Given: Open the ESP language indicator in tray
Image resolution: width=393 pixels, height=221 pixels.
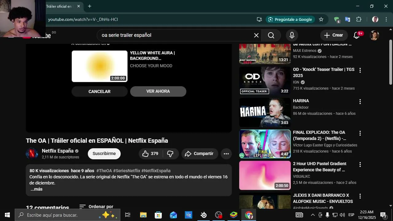Looking at the screenshot, I should (351, 215).
